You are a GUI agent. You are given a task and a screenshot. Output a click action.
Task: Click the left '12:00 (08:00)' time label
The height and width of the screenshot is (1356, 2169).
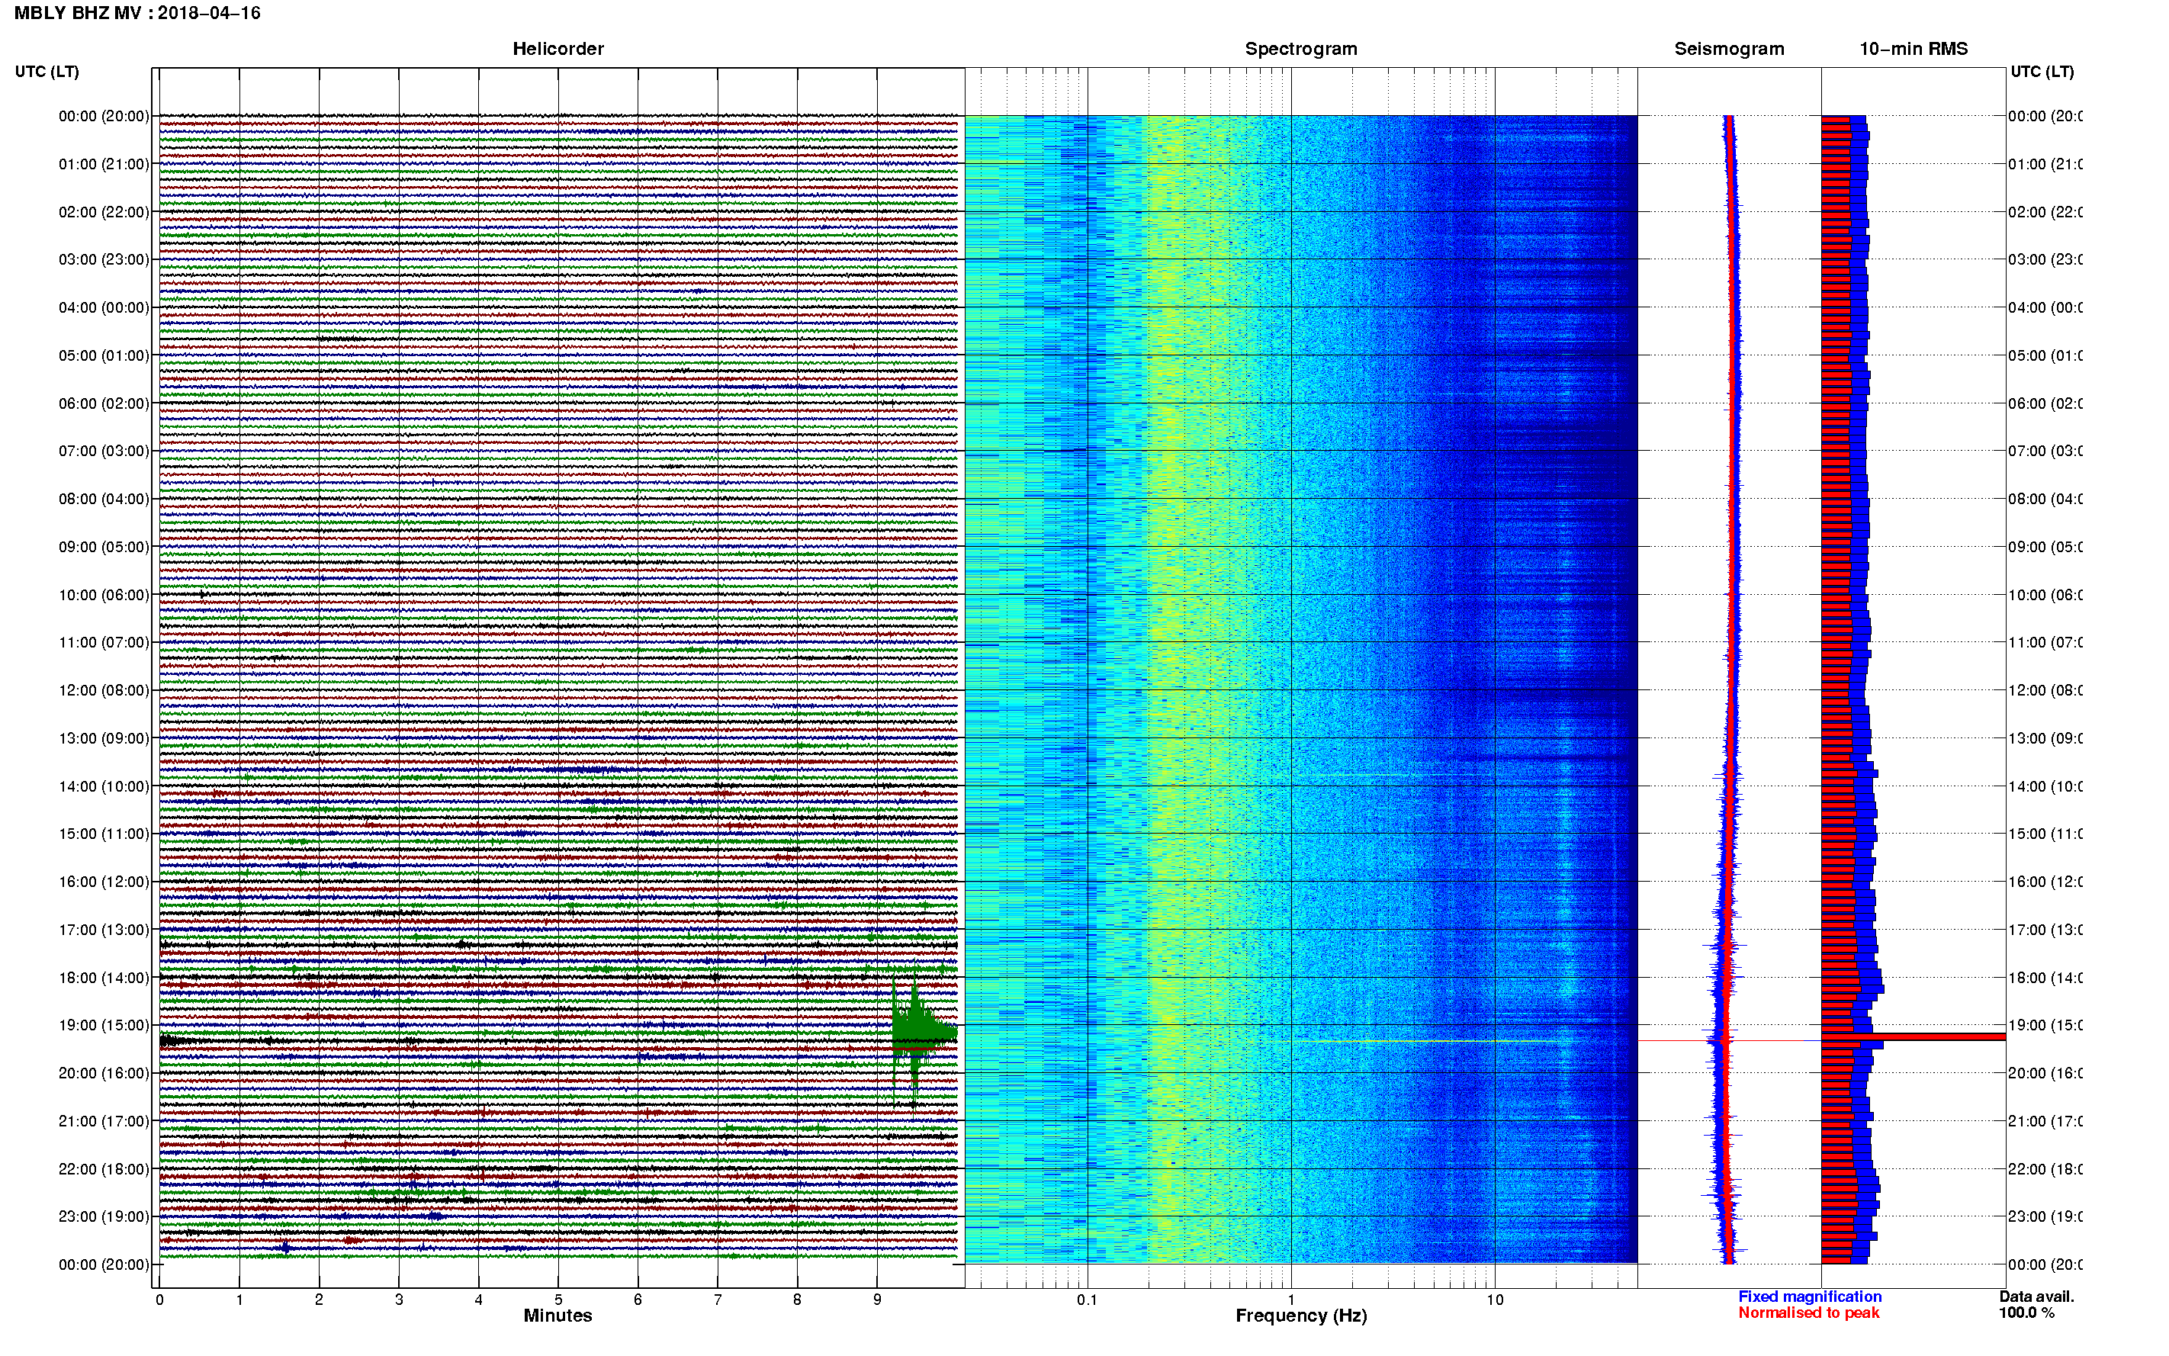point(104,690)
